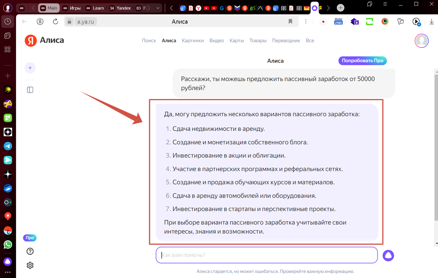The image size is (438, 278).
Task: Open the Переводчик link
Action: pos(286,40)
